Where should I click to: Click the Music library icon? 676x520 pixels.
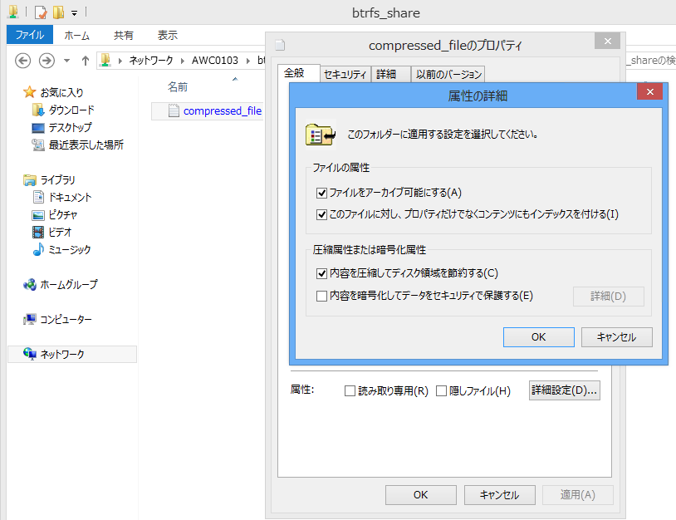37,249
